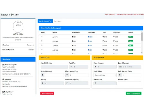Click into the Deposit Amount field
144x108 pixels.
click(54, 75)
